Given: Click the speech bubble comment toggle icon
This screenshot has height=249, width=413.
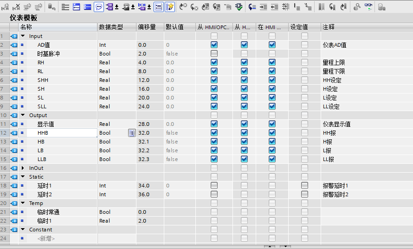Looking at the screenshot, I should 99,7.
